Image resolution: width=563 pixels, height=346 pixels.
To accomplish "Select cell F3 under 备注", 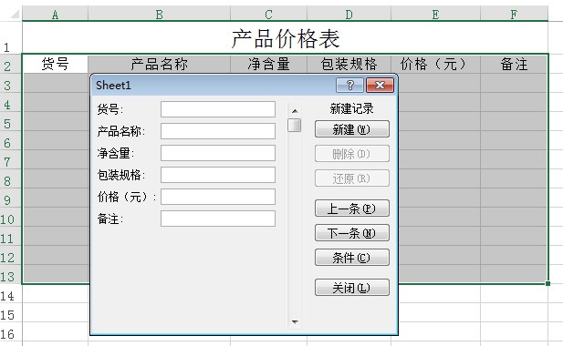I will [514, 83].
